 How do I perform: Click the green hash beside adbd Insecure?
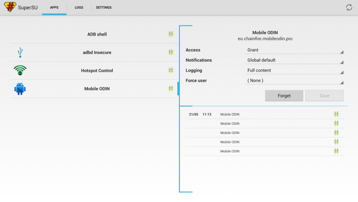(171, 52)
